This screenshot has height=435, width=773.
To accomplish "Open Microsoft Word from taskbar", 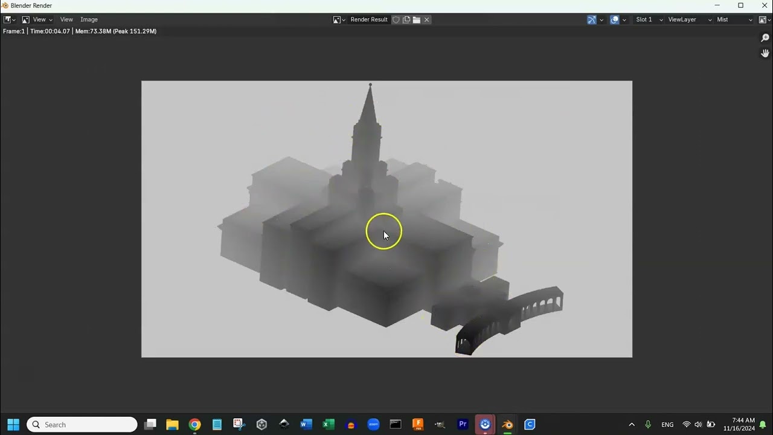I will pos(306,424).
